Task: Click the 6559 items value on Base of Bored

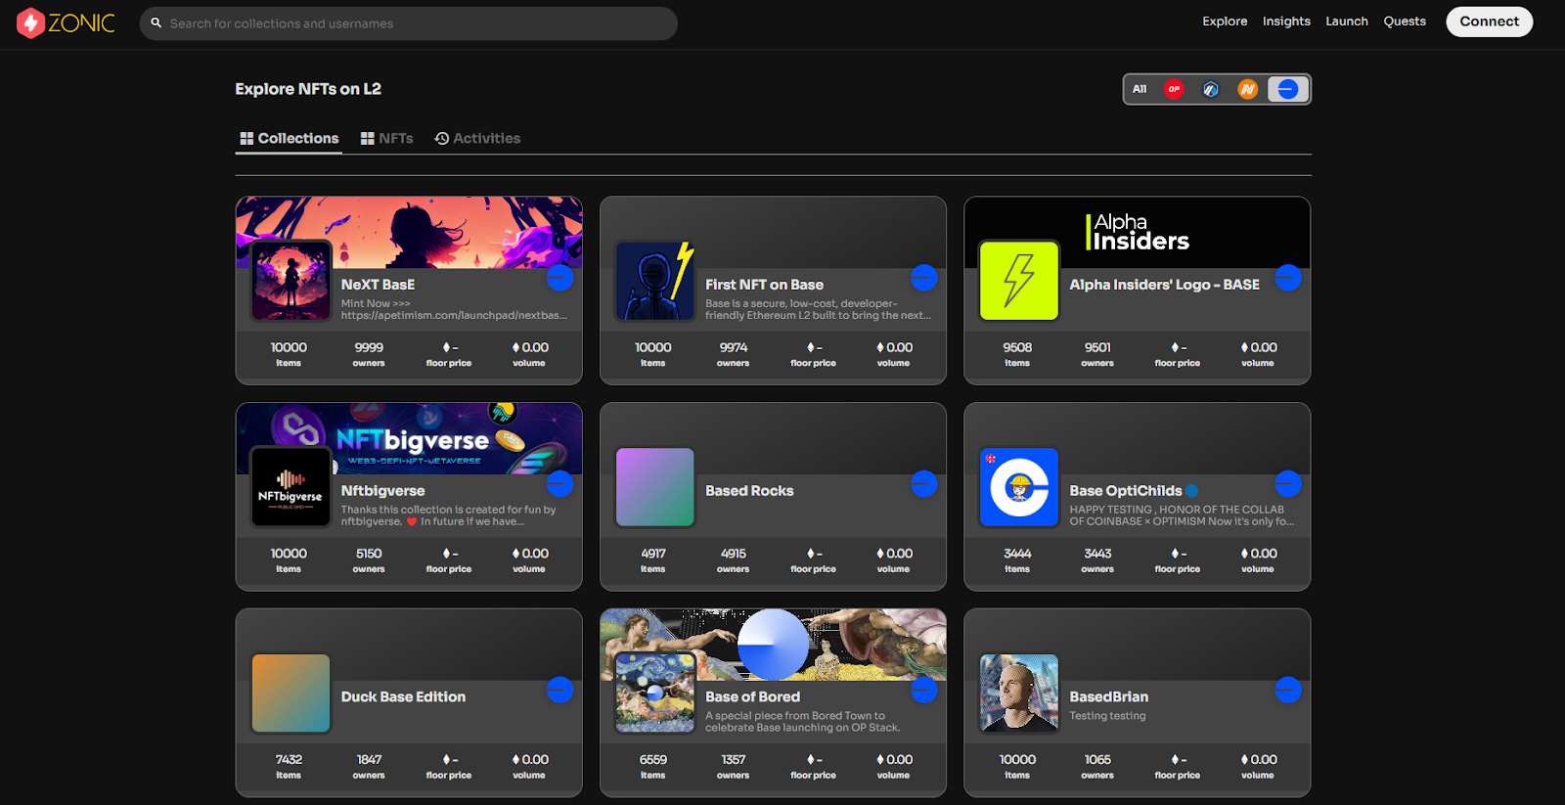Action: [652, 760]
